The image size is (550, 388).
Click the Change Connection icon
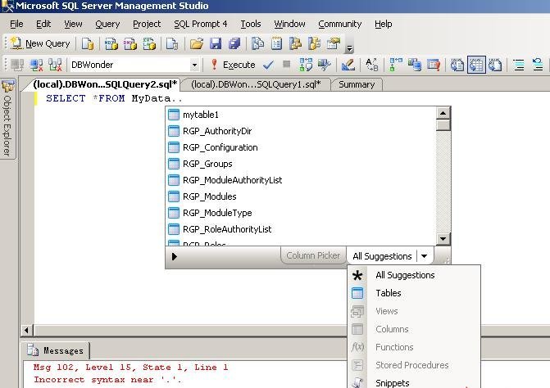coord(55,65)
